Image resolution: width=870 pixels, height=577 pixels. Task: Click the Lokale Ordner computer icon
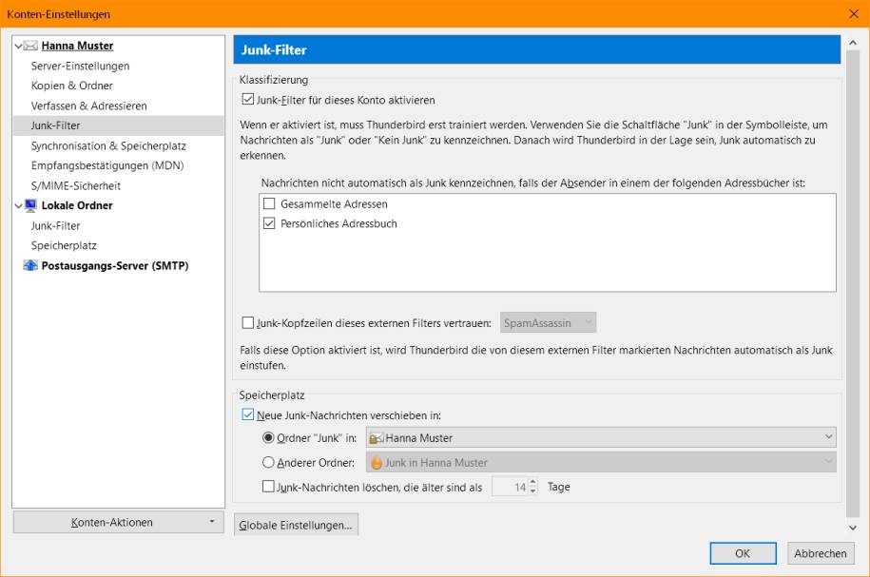[x=30, y=205]
